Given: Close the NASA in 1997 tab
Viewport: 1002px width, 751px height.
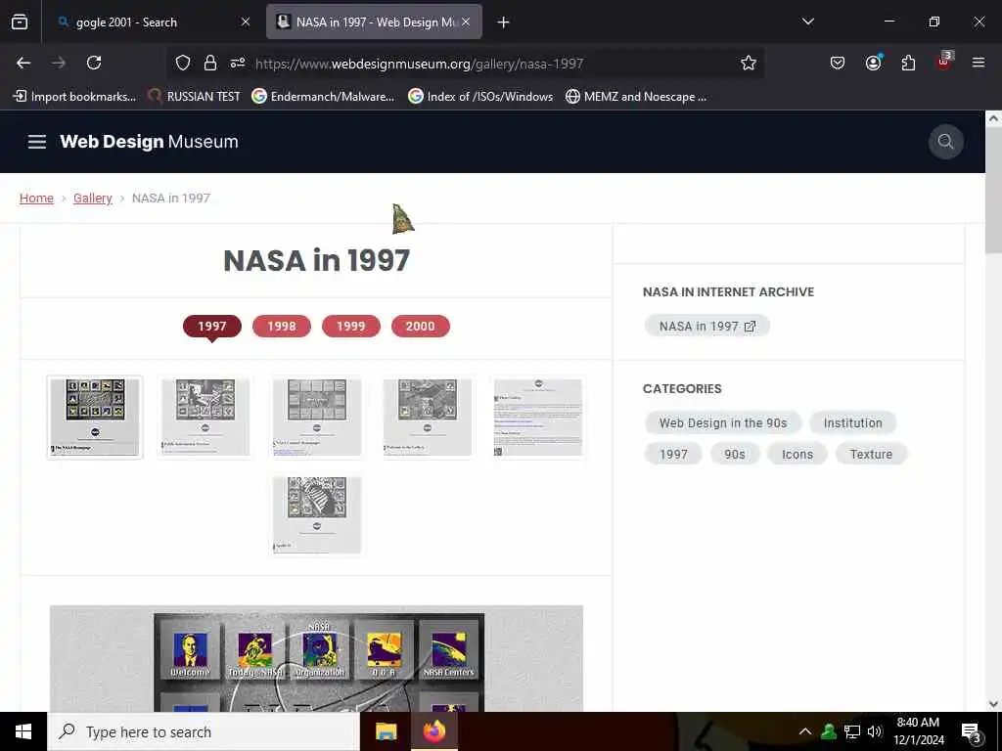Looking at the screenshot, I should (x=466, y=22).
